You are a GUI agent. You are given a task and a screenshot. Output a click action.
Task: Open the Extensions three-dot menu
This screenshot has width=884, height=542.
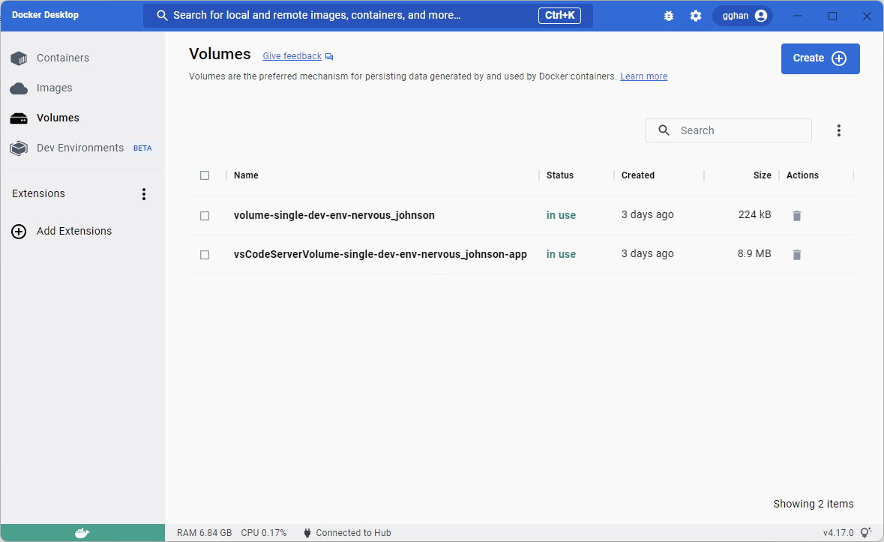click(x=144, y=194)
